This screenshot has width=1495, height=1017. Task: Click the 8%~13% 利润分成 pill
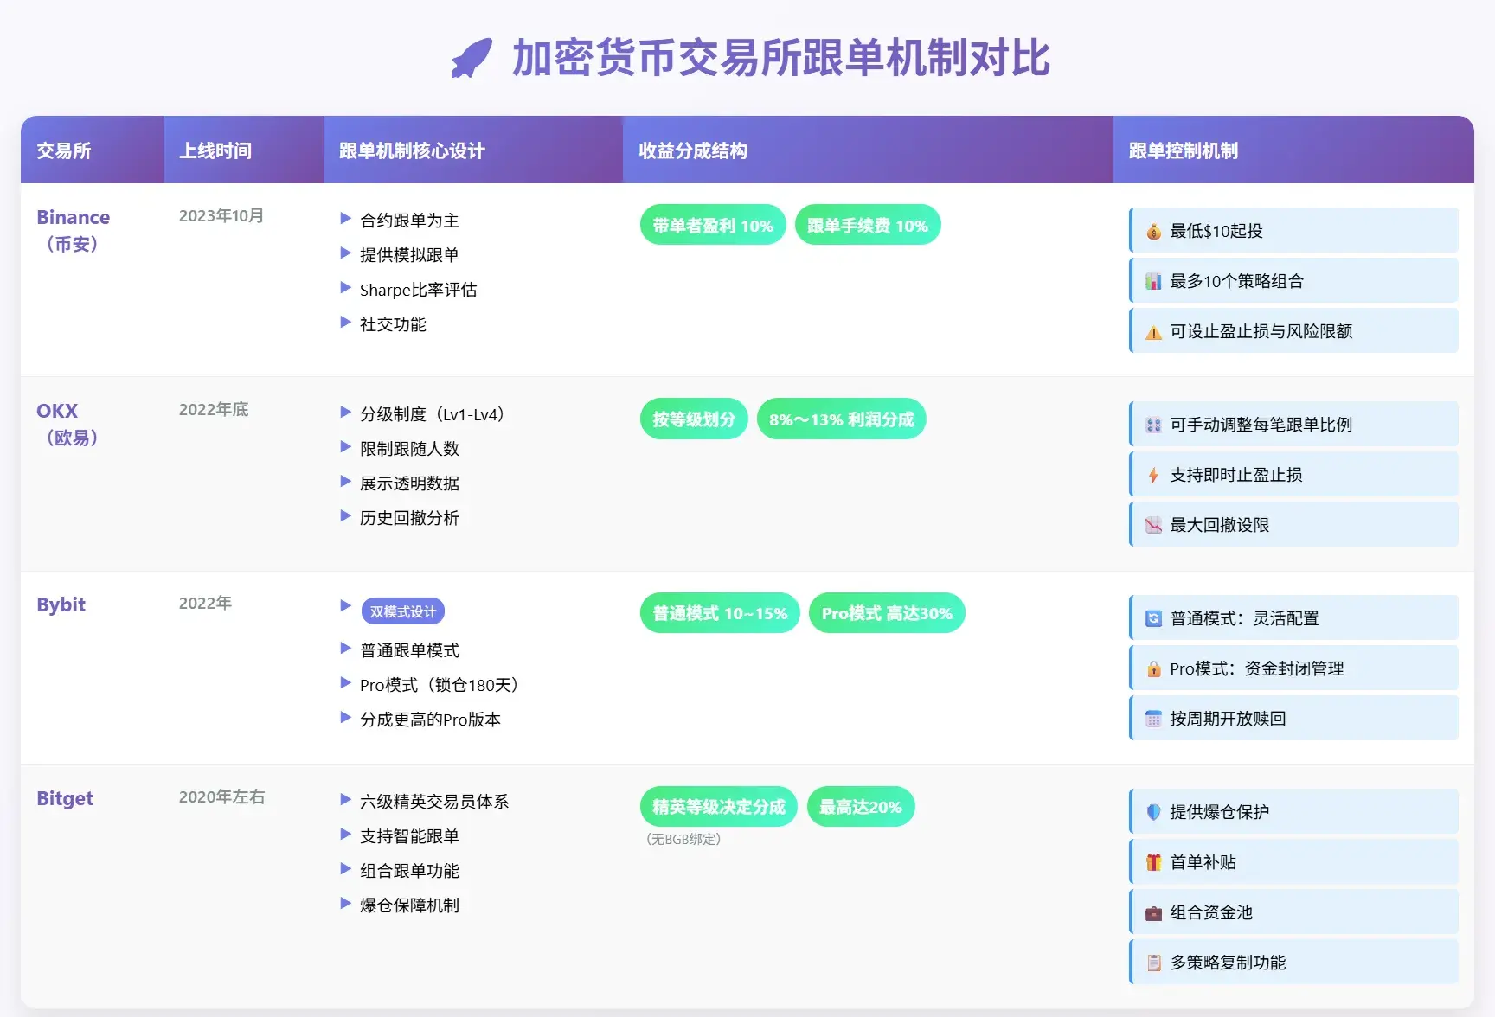[842, 419]
